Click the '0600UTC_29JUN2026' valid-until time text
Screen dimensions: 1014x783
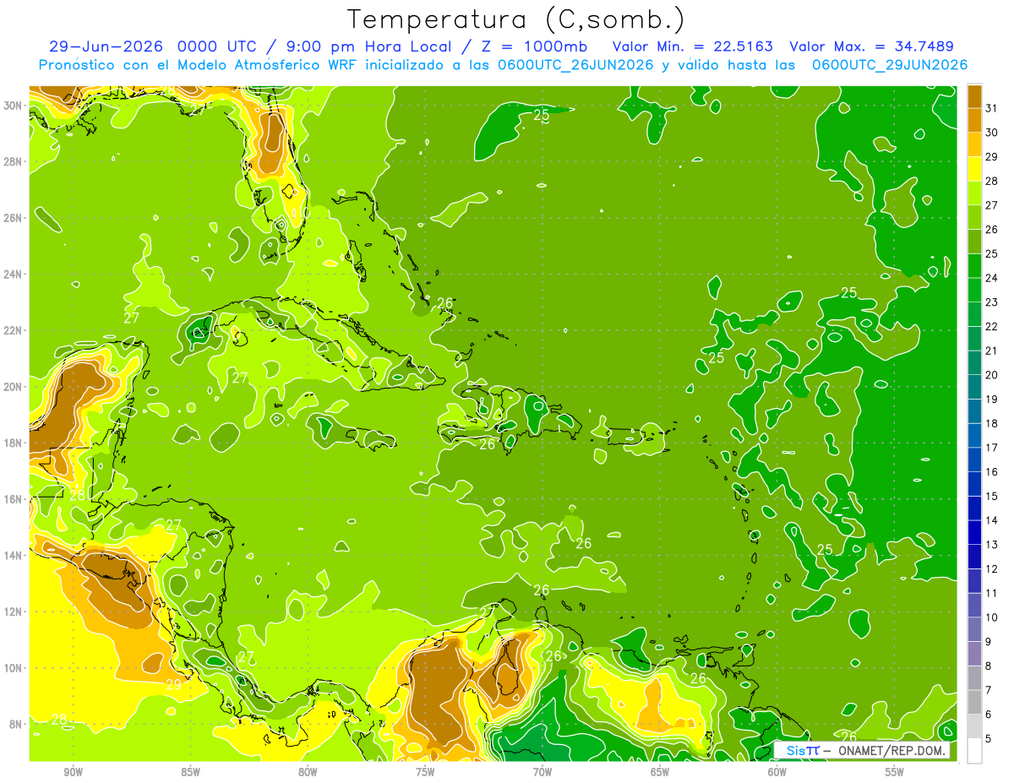(x=889, y=64)
